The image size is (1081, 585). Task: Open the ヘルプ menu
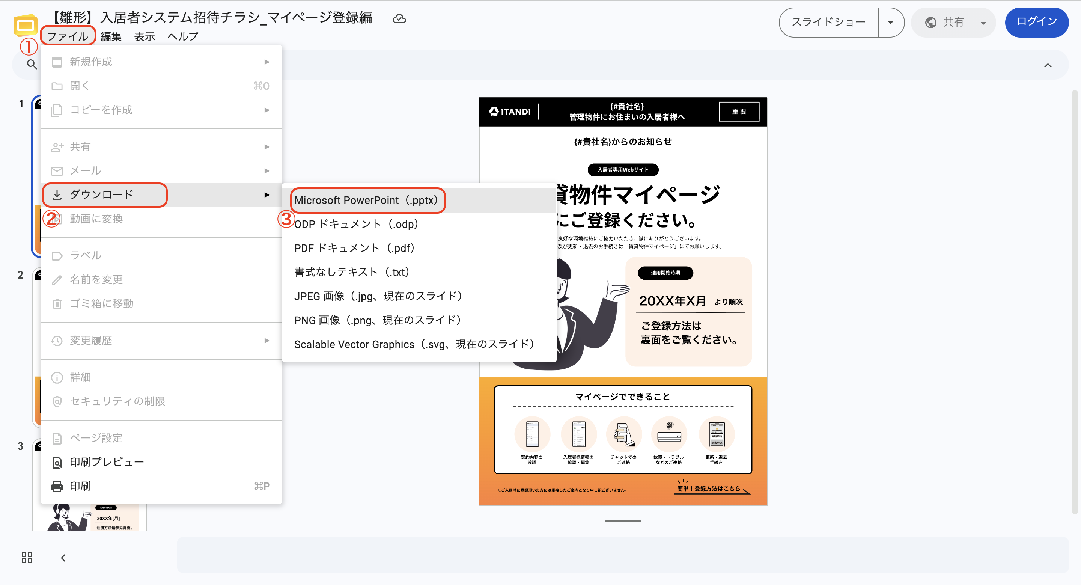[182, 36]
